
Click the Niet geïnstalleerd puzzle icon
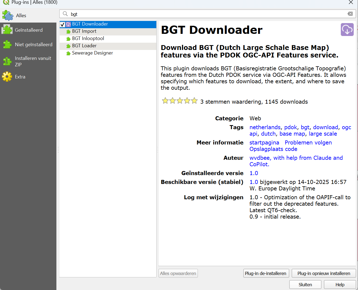tap(7, 45)
